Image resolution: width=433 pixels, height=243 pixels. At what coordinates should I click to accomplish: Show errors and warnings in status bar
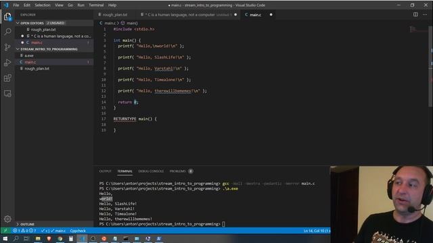[x=24, y=231]
